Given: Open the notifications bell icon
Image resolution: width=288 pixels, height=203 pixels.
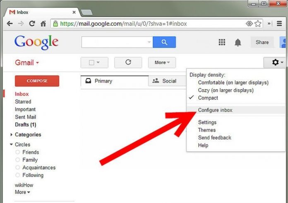Looking at the screenshot, I should click(238, 43).
